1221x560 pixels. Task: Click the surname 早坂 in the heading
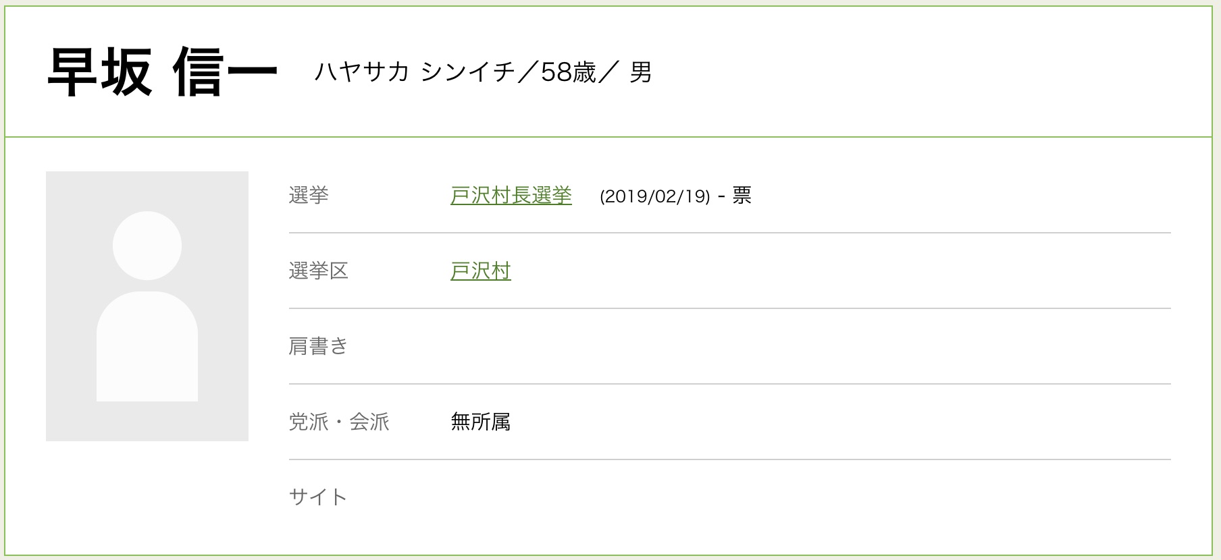pyautogui.click(x=100, y=73)
